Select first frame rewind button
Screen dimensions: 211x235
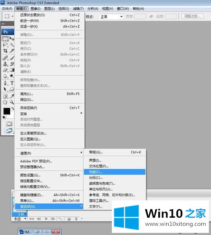tap(31, 219)
